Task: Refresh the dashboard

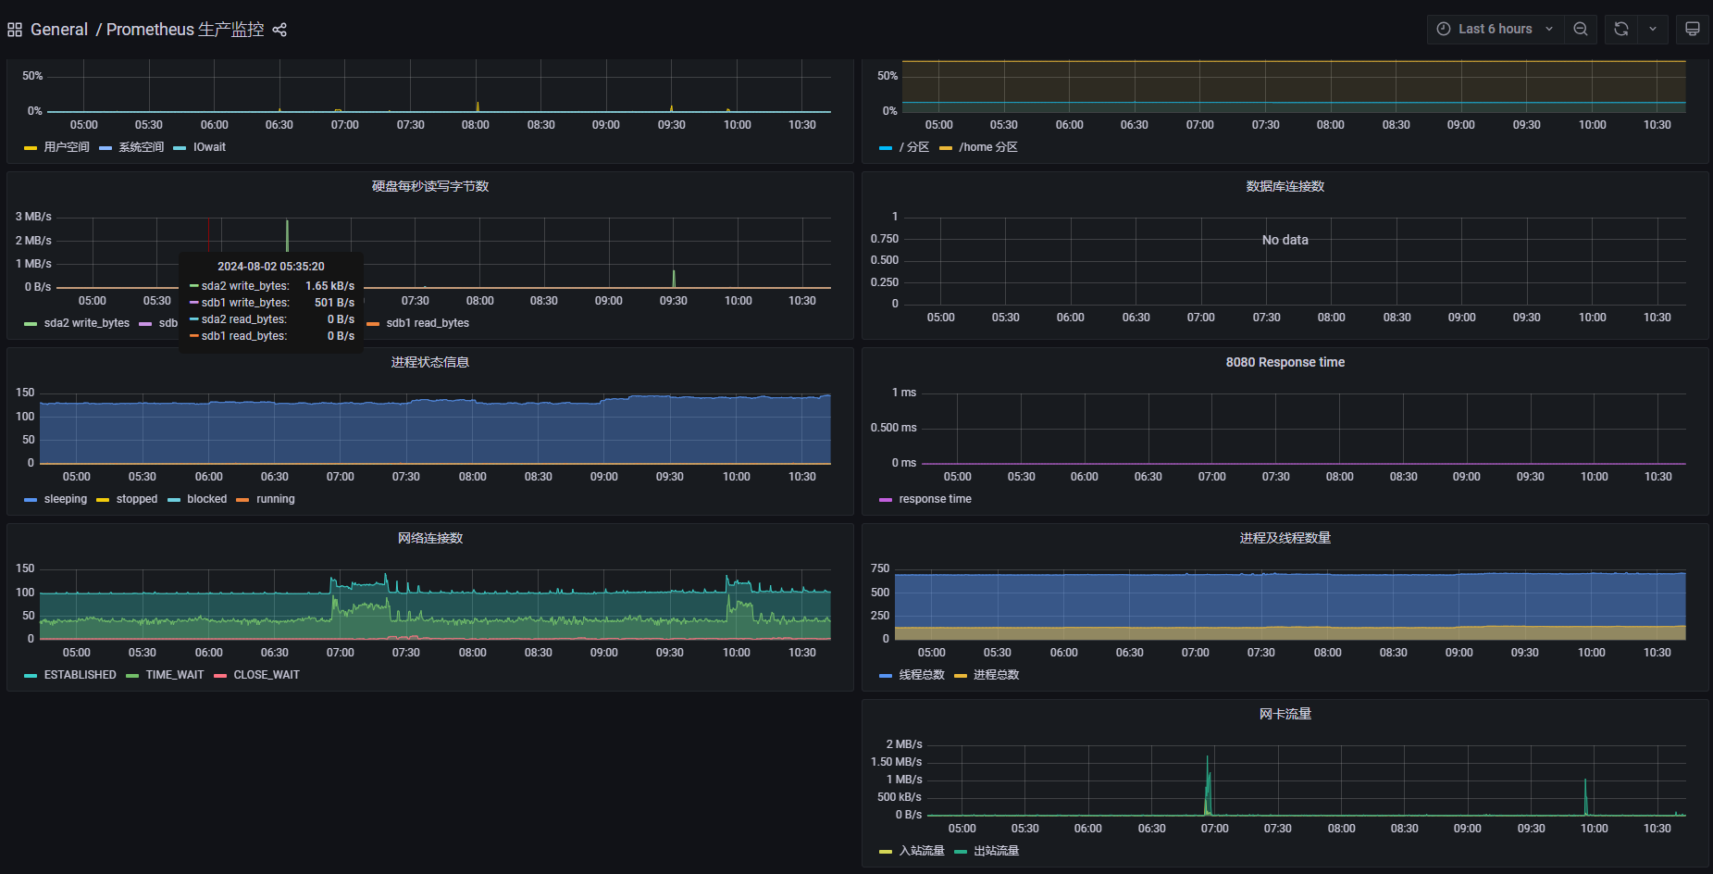Action: click(x=1621, y=29)
